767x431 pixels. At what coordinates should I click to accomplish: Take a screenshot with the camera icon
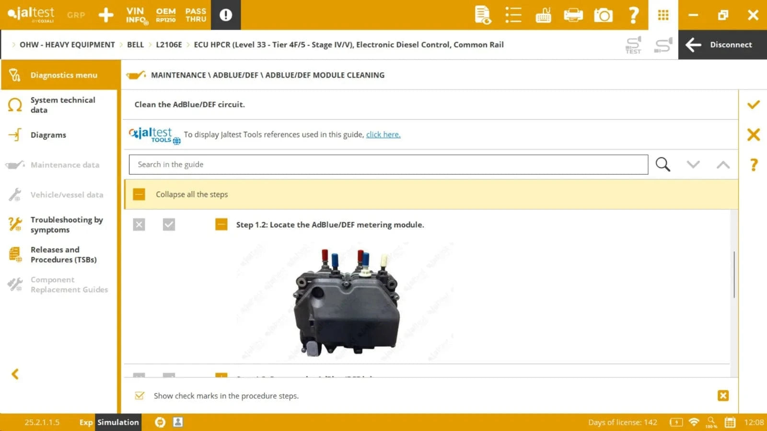[604, 15]
